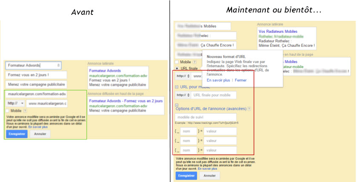Click the third custom parameter 'valeur' field
This screenshot has height=182, width=362.
(220, 150)
